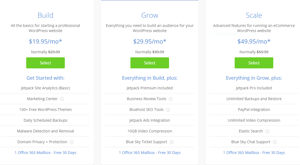The image size is (300, 165).
Task: Select the Scale plan button
Action: click(x=254, y=63)
